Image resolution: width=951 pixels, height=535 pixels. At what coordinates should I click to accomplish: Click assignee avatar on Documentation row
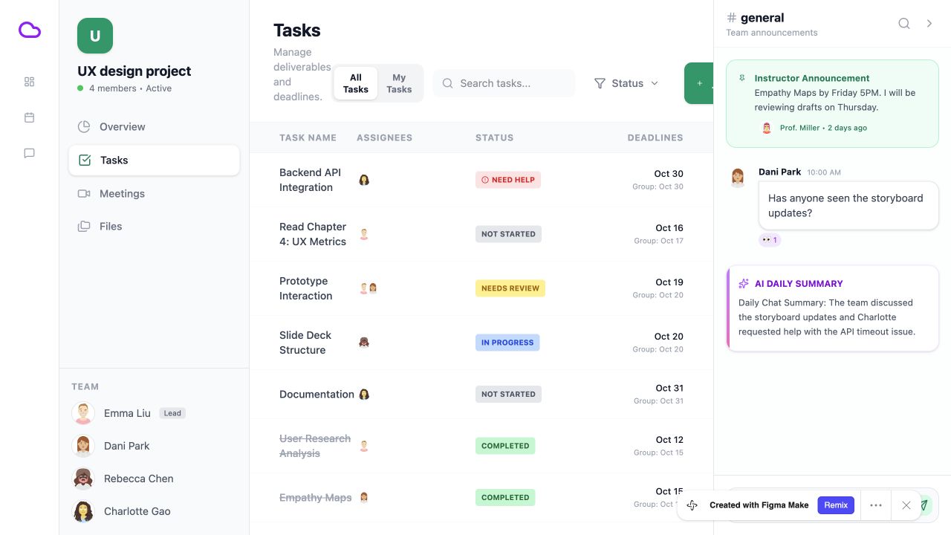click(364, 395)
